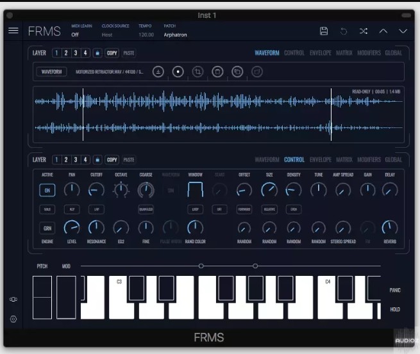Click the Pitch wheel strip
This screenshot has width=420, height=354.
pos(42,297)
